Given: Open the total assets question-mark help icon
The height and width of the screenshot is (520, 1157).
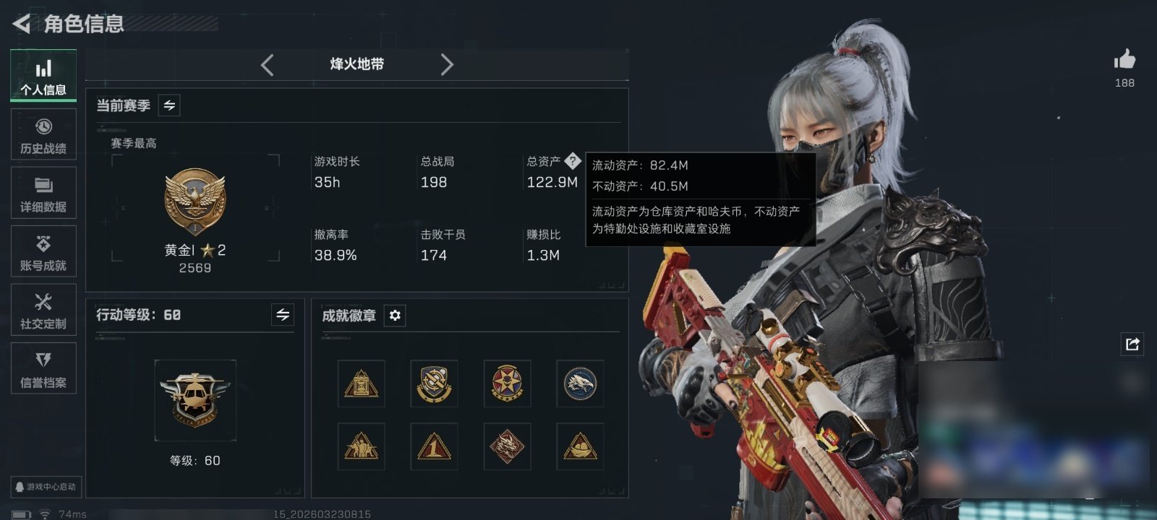Looking at the screenshot, I should (573, 160).
